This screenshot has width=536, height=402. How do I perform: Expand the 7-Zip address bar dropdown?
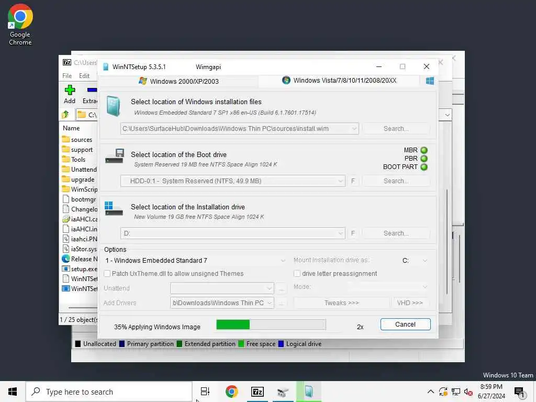click(447, 115)
